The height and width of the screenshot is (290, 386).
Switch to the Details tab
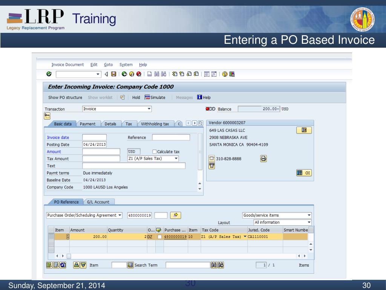pyautogui.click(x=110, y=124)
